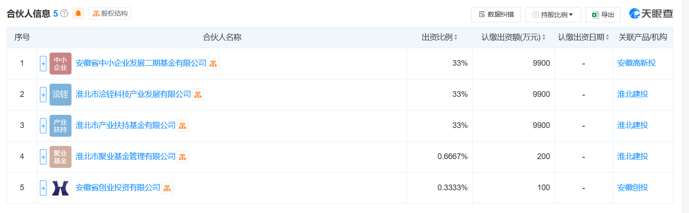Open equity structure icon beside 淮北市淥铚科技产业发展有限公司
689x213 pixels.
click(x=198, y=95)
